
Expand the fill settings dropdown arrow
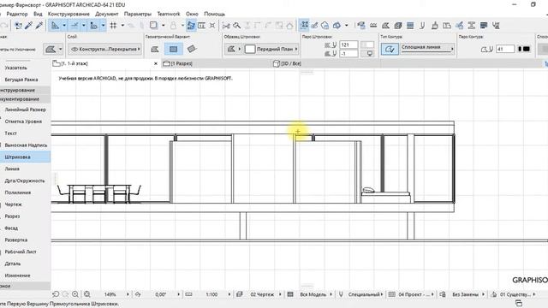60,50
